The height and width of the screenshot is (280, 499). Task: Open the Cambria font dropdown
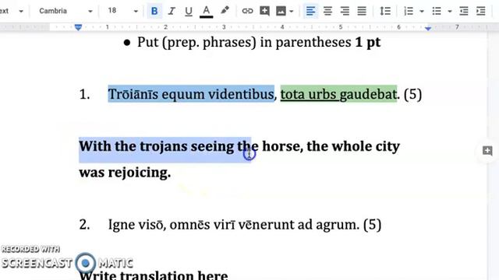point(65,11)
